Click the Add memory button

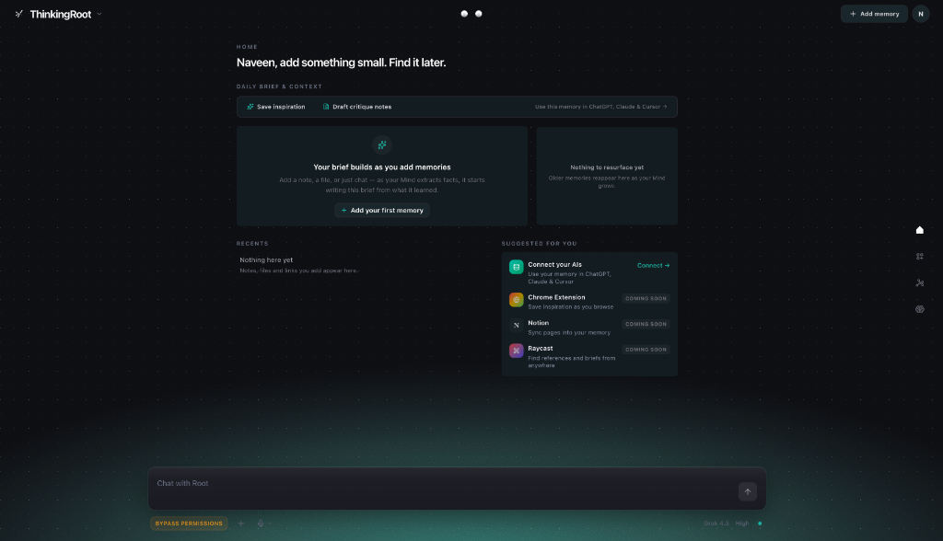pos(874,14)
